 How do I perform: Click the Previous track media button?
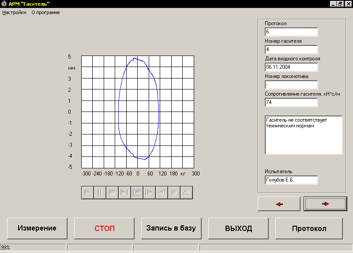[137, 193]
